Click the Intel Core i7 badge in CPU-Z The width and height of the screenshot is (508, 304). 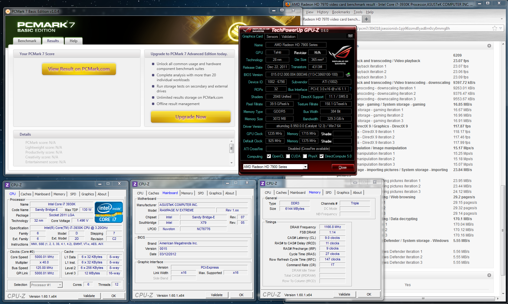109,212
